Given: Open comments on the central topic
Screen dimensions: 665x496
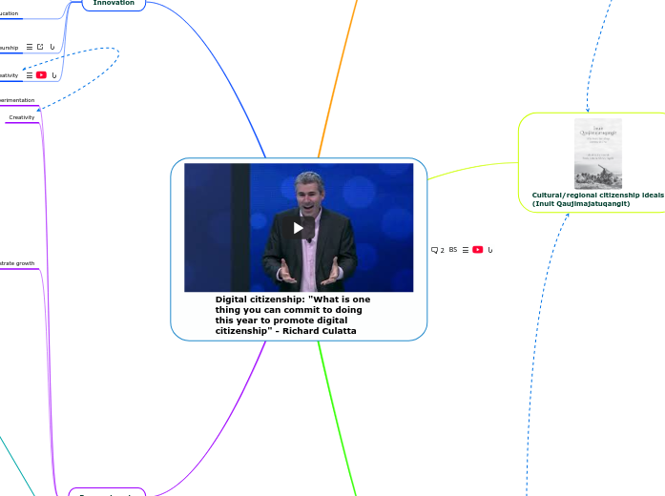Looking at the screenshot, I should [438, 250].
